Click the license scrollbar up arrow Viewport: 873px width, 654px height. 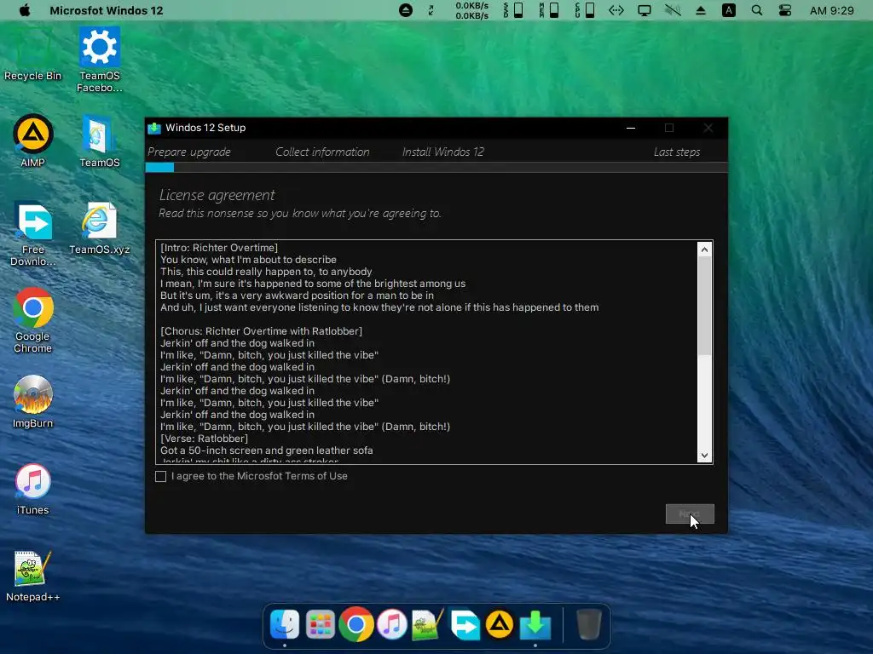tap(704, 250)
